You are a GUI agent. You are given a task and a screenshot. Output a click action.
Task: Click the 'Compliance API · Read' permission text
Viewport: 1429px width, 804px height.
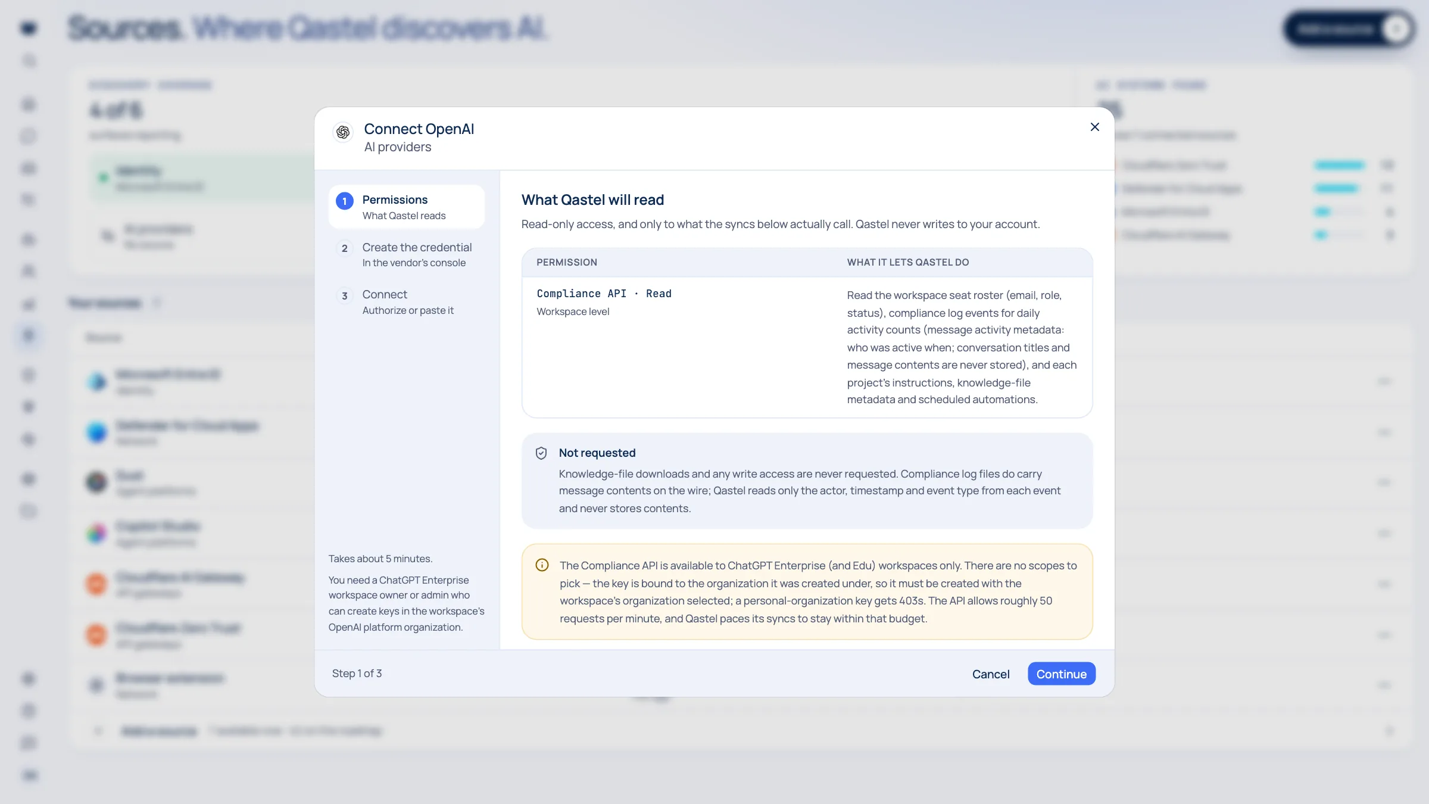tap(604, 294)
